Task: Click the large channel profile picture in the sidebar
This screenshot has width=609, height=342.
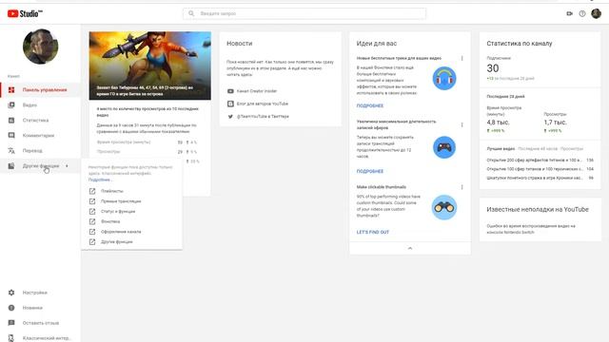Action: 40,47
